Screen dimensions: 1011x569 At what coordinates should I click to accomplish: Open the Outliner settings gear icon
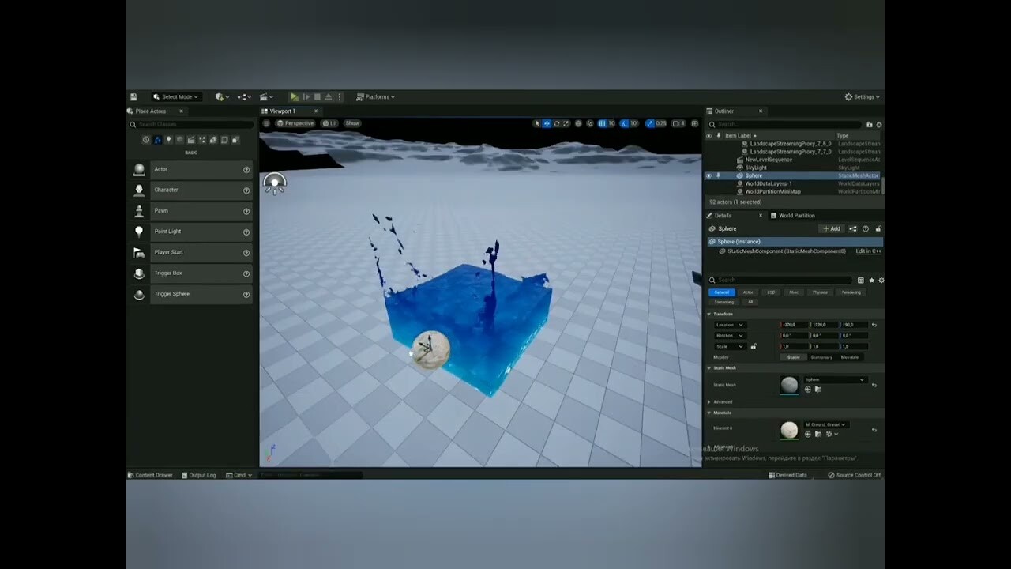pos(879,124)
